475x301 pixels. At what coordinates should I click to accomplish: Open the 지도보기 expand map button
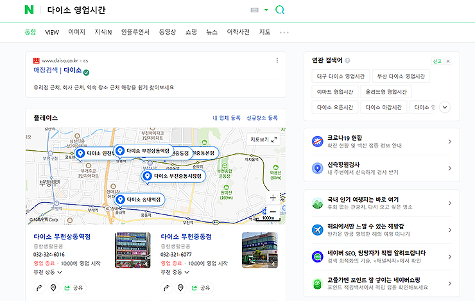(264, 140)
